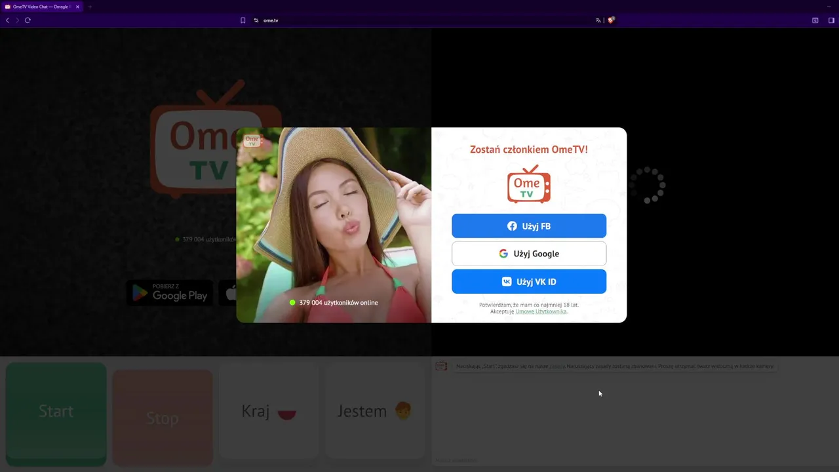Viewport: 839px width, 472px height.
Task: Click the Google G logo on the Użyj Google button
Action: (503, 254)
